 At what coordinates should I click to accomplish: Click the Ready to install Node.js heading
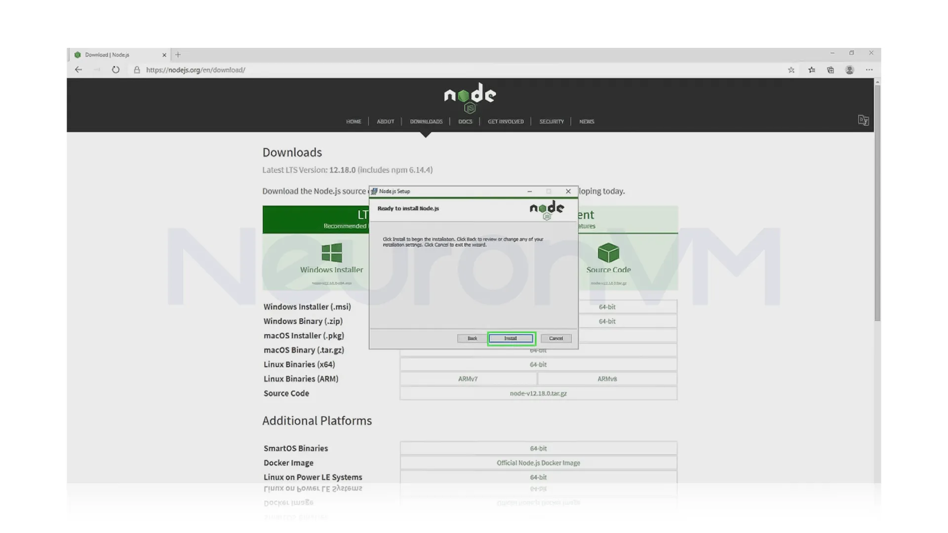pos(408,209)
